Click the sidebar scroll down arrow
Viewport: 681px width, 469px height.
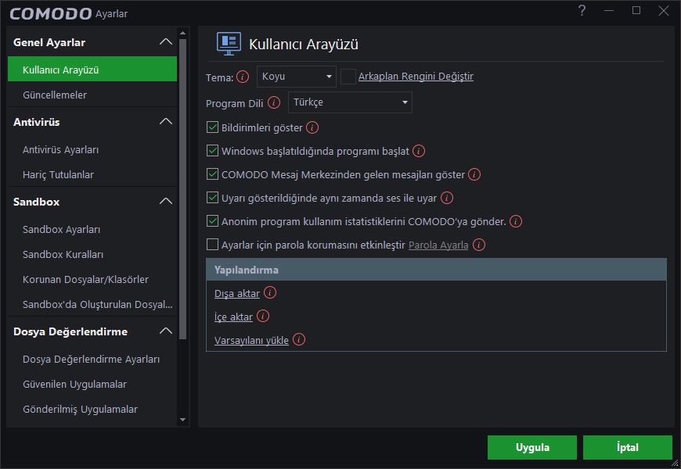pos(183,420)
